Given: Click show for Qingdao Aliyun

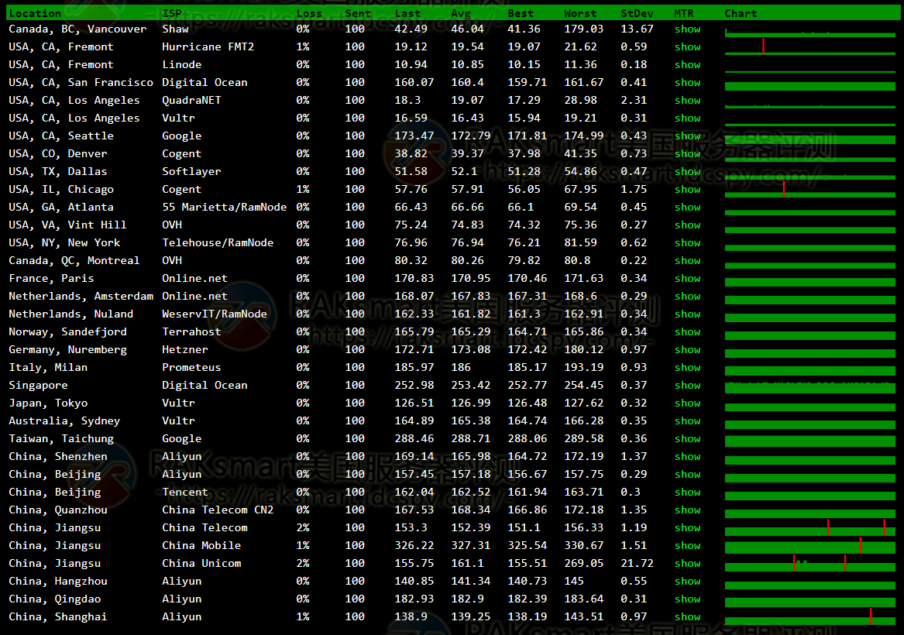Looking at the screenshot, I should pyautogui.click(x=687, y=599).
